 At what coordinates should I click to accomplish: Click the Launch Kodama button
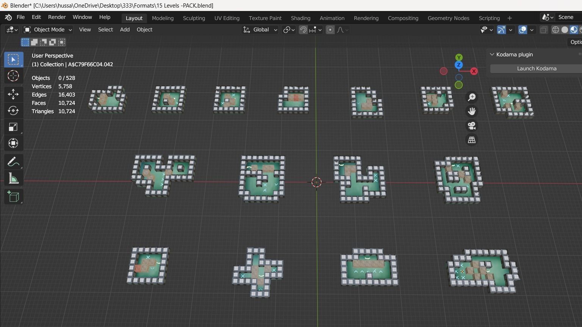[537, 69]
